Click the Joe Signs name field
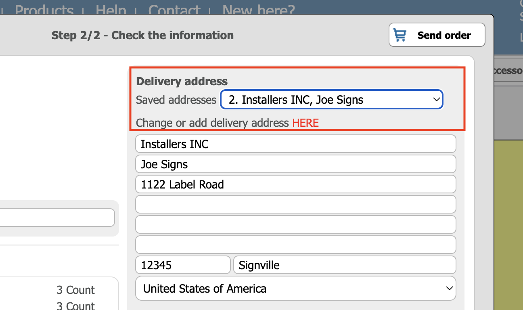 tap(296, 164)
